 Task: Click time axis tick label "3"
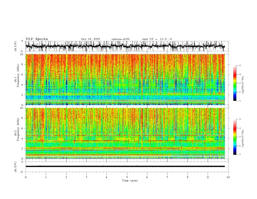coord(86,177)
